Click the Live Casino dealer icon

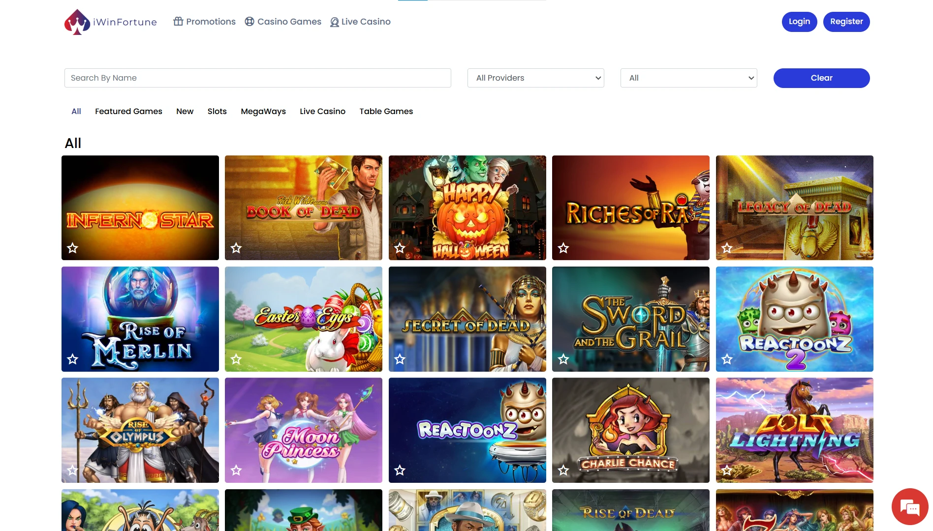335,22
